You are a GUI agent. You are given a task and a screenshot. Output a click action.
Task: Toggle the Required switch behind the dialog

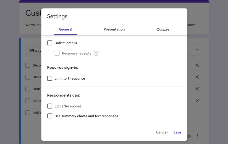pos(189,136)
